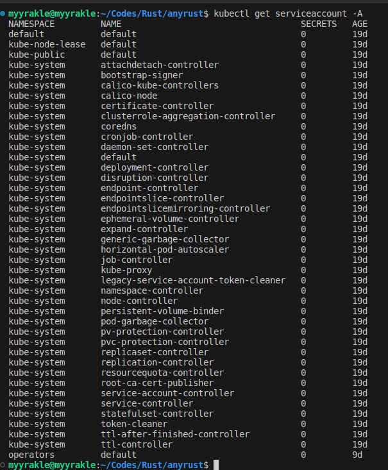Screen dimensions: 388x470
Task: Click the root-ca-cert-publisher entry
Action: tap(157, 383)
